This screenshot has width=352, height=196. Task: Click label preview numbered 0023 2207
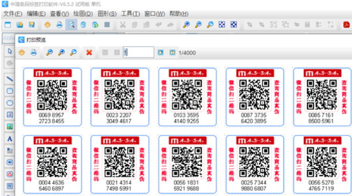click(120, 97)
